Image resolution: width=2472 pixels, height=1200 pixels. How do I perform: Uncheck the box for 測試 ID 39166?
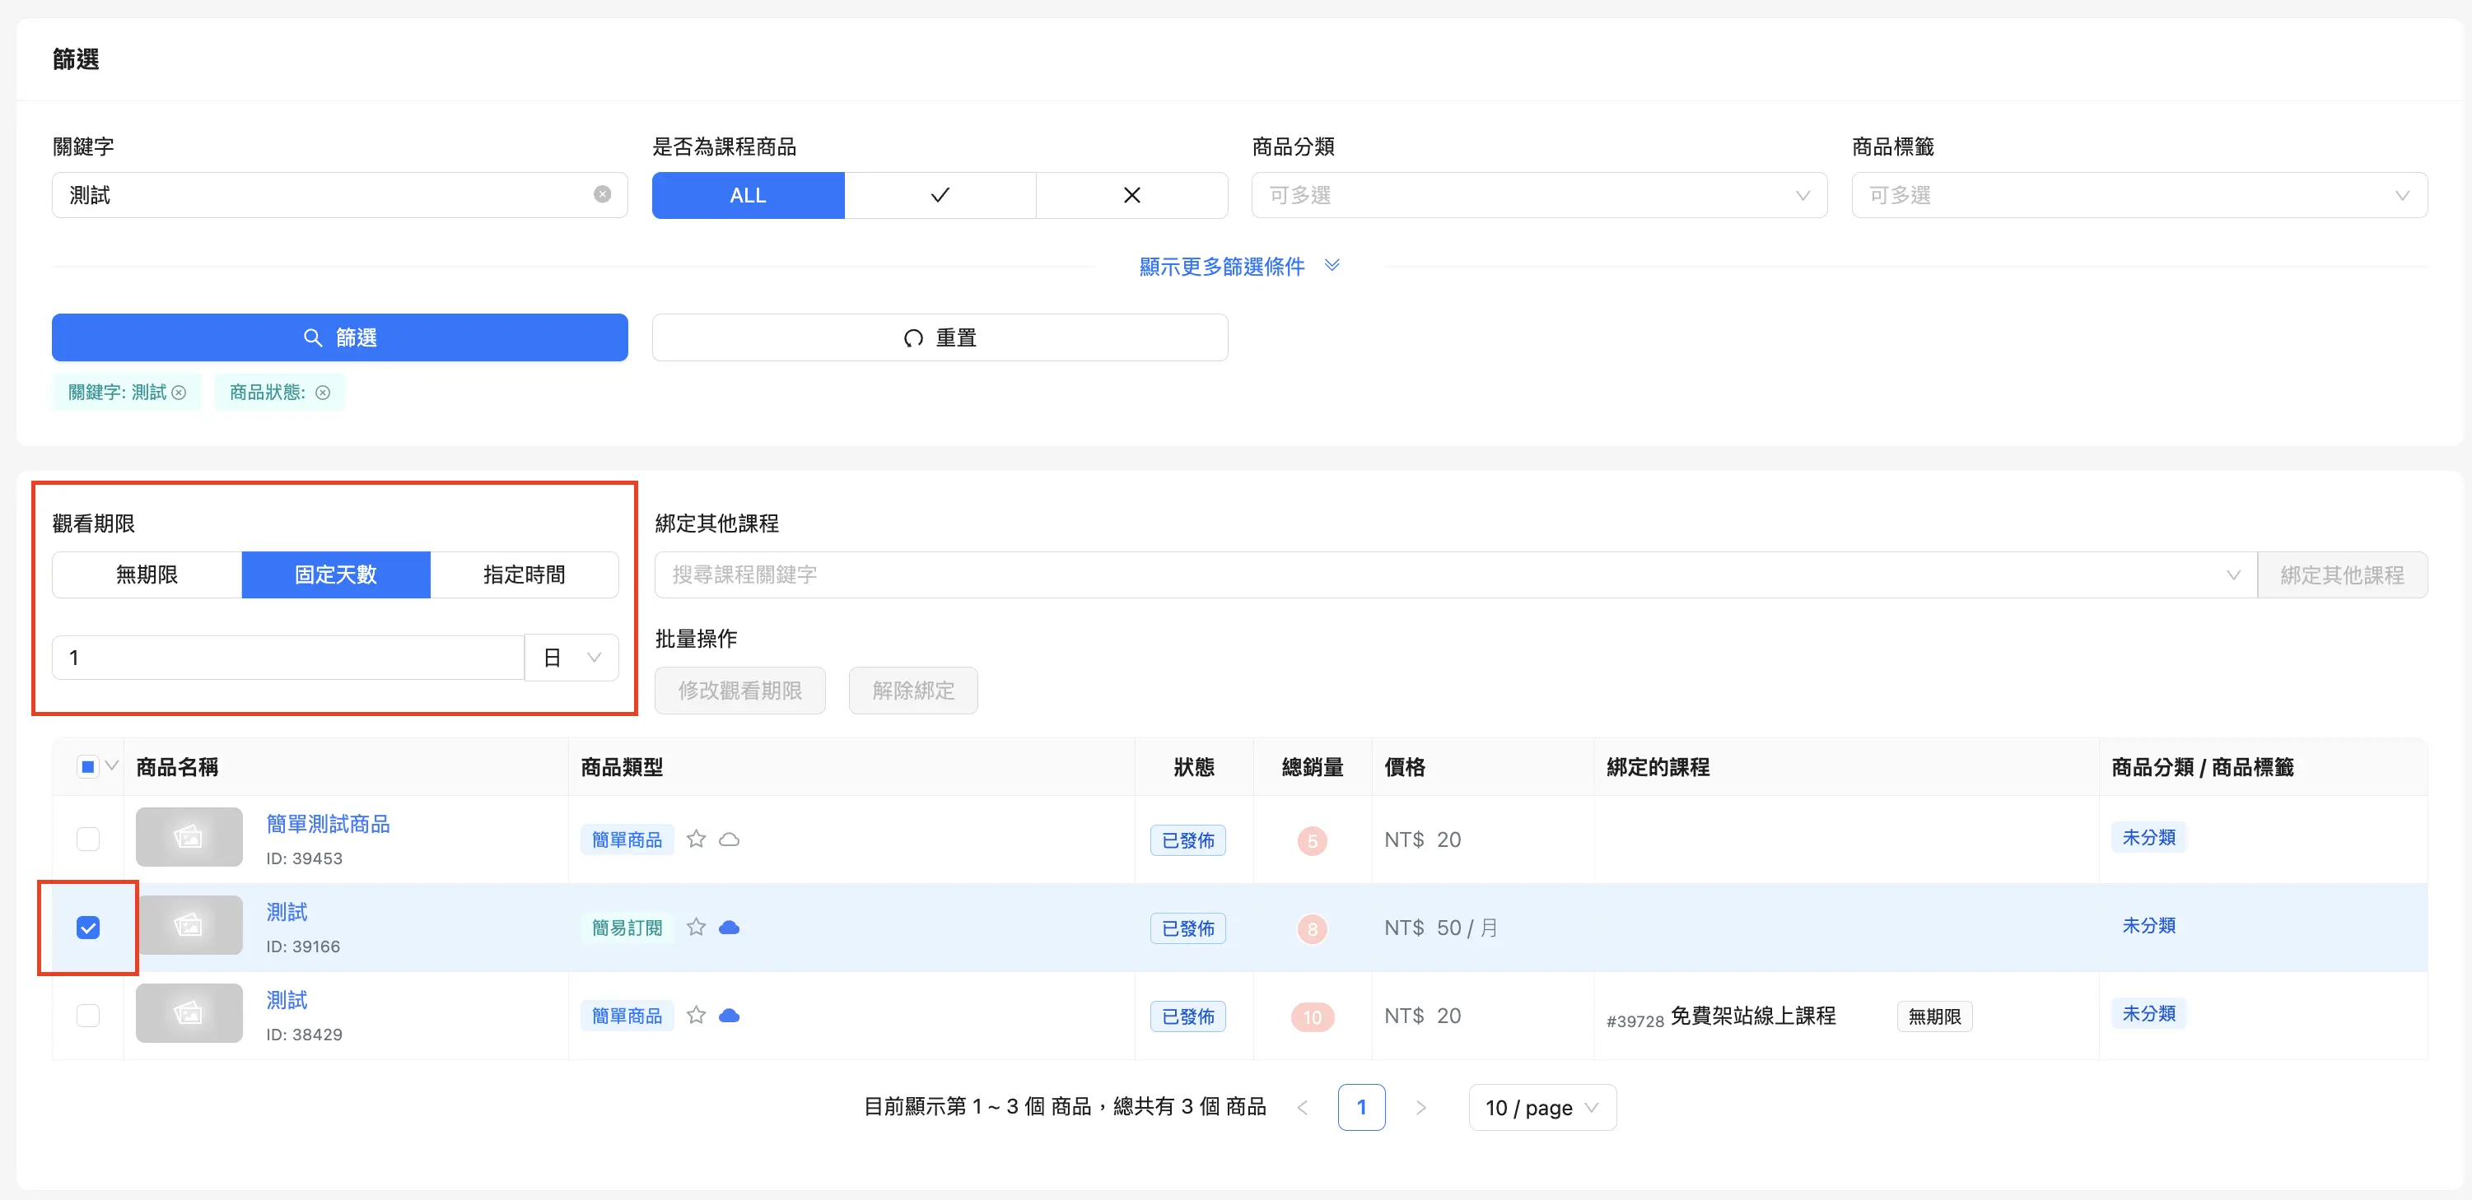click(88, 928)
